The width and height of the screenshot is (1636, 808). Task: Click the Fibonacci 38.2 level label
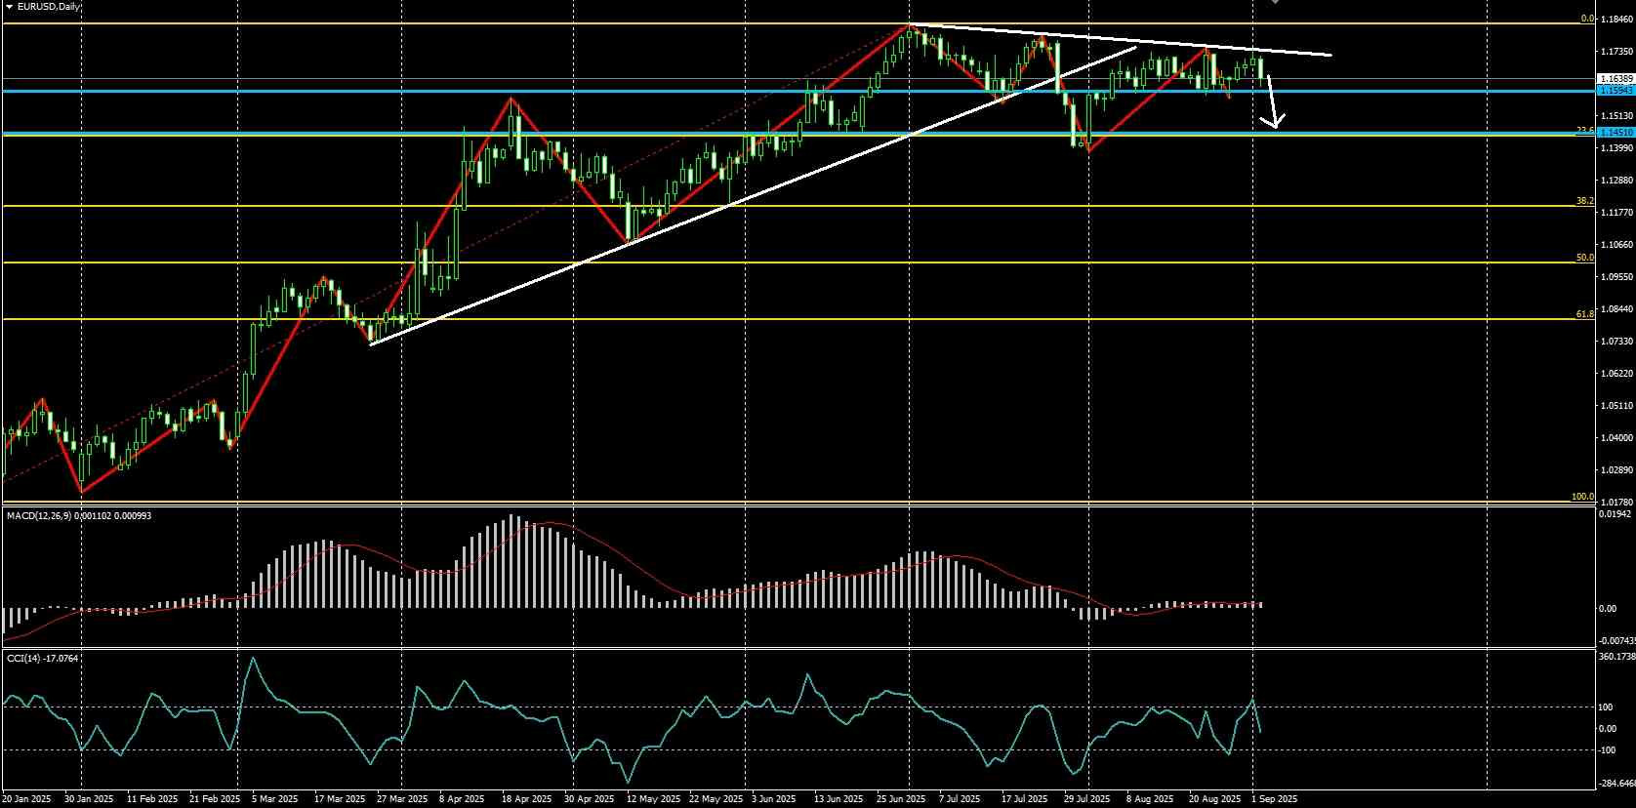(x=1585, y=201)
